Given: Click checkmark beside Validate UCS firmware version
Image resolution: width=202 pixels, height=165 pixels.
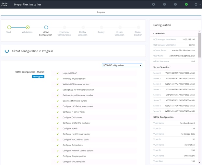Looking at the screenshot, I should click(x=58, y=84).
